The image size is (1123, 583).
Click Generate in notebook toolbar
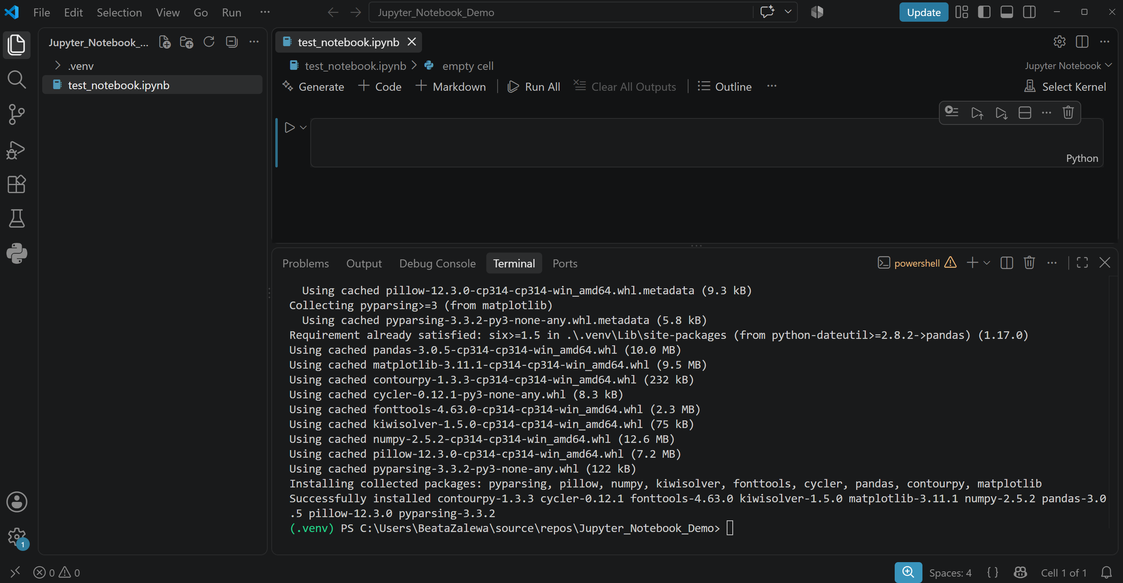[x=314, y=87]
